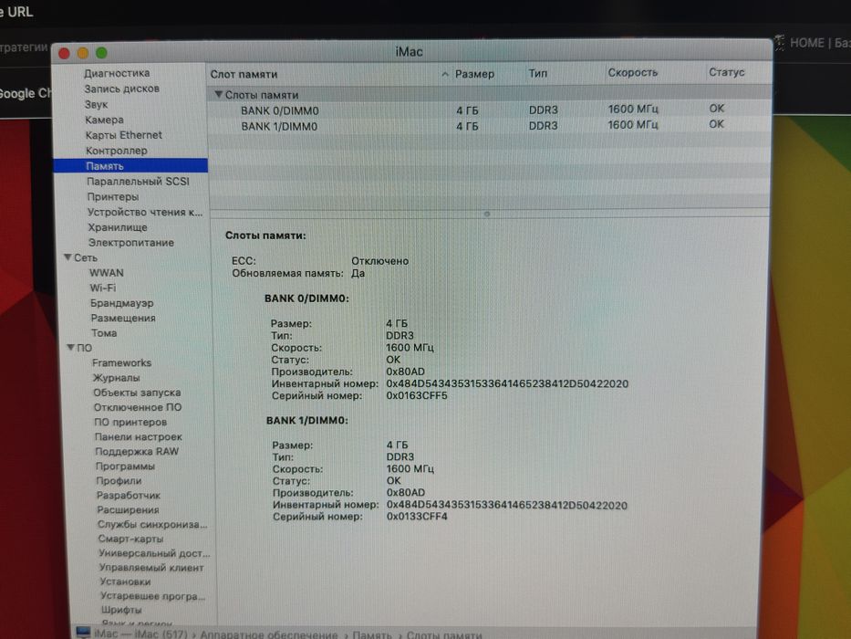
Task: Click the highlighted Память sidebar item
Action: pyautogui.click(x=130, y=166)
